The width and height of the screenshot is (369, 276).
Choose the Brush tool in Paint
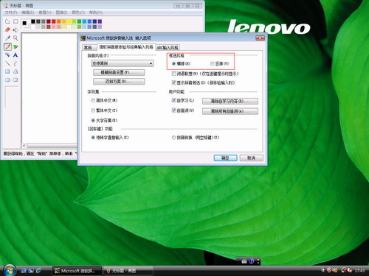pos(15,46)
